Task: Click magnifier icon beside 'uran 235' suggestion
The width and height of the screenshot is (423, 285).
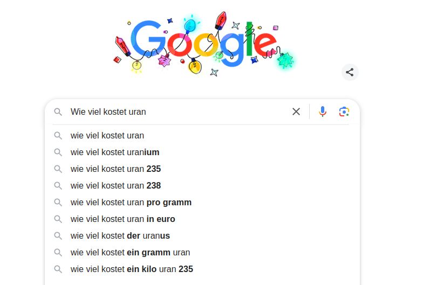Action: [x=58, y=169]
